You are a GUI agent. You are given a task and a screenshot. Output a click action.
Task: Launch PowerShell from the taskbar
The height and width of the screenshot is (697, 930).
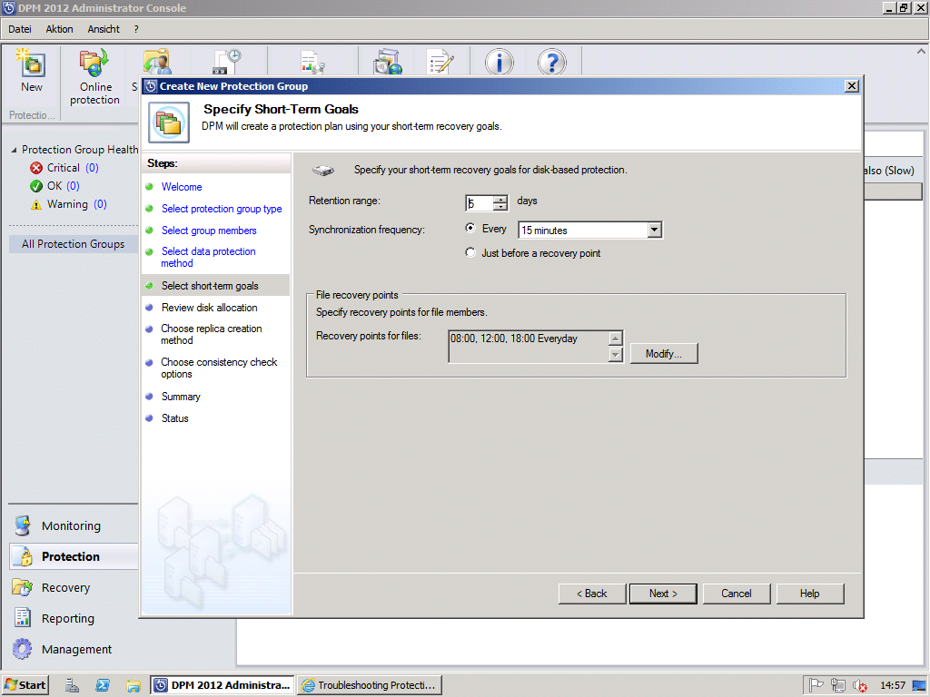[103, 685]
